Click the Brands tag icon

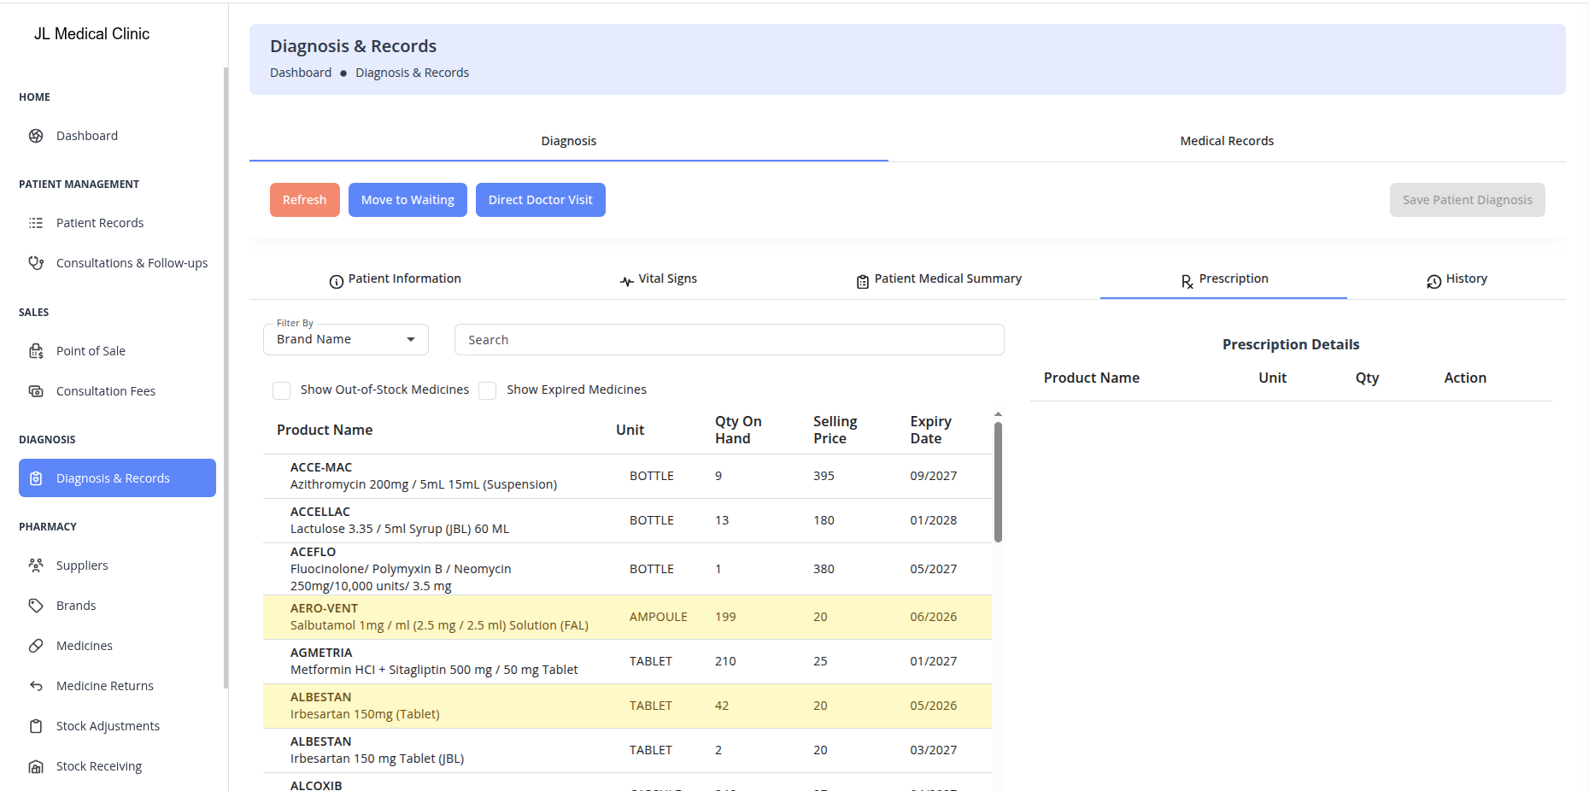36,606
